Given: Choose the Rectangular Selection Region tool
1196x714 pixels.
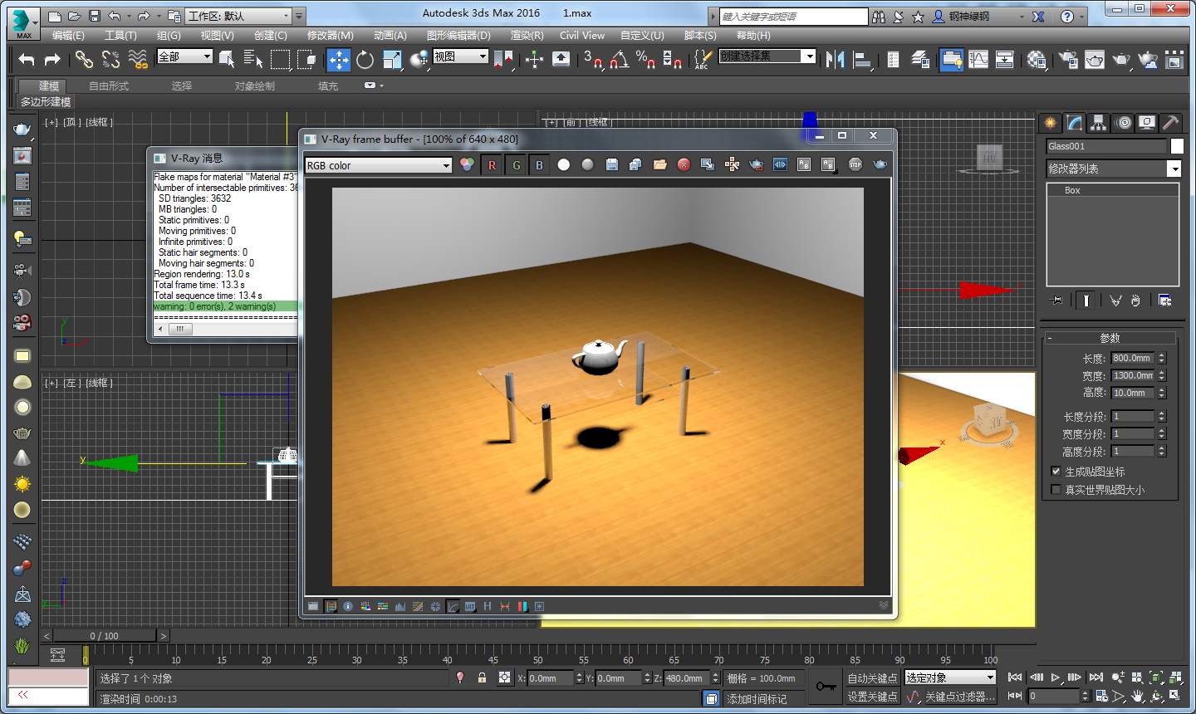Looking at the screenshot, I should click(x=281, y=59).
